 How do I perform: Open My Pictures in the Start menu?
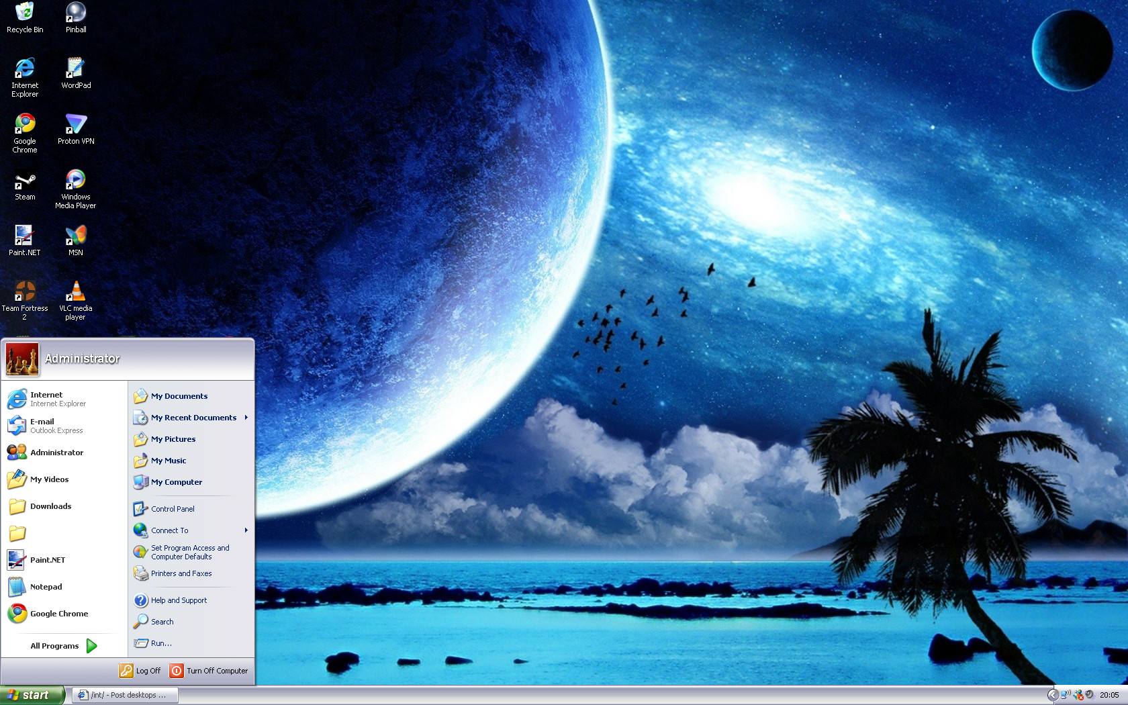click(191, 439)
